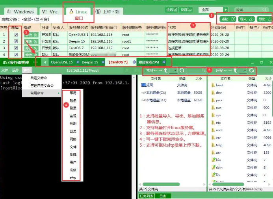Uncheck the Deepin 15 server row checkbox

point(16,41)
